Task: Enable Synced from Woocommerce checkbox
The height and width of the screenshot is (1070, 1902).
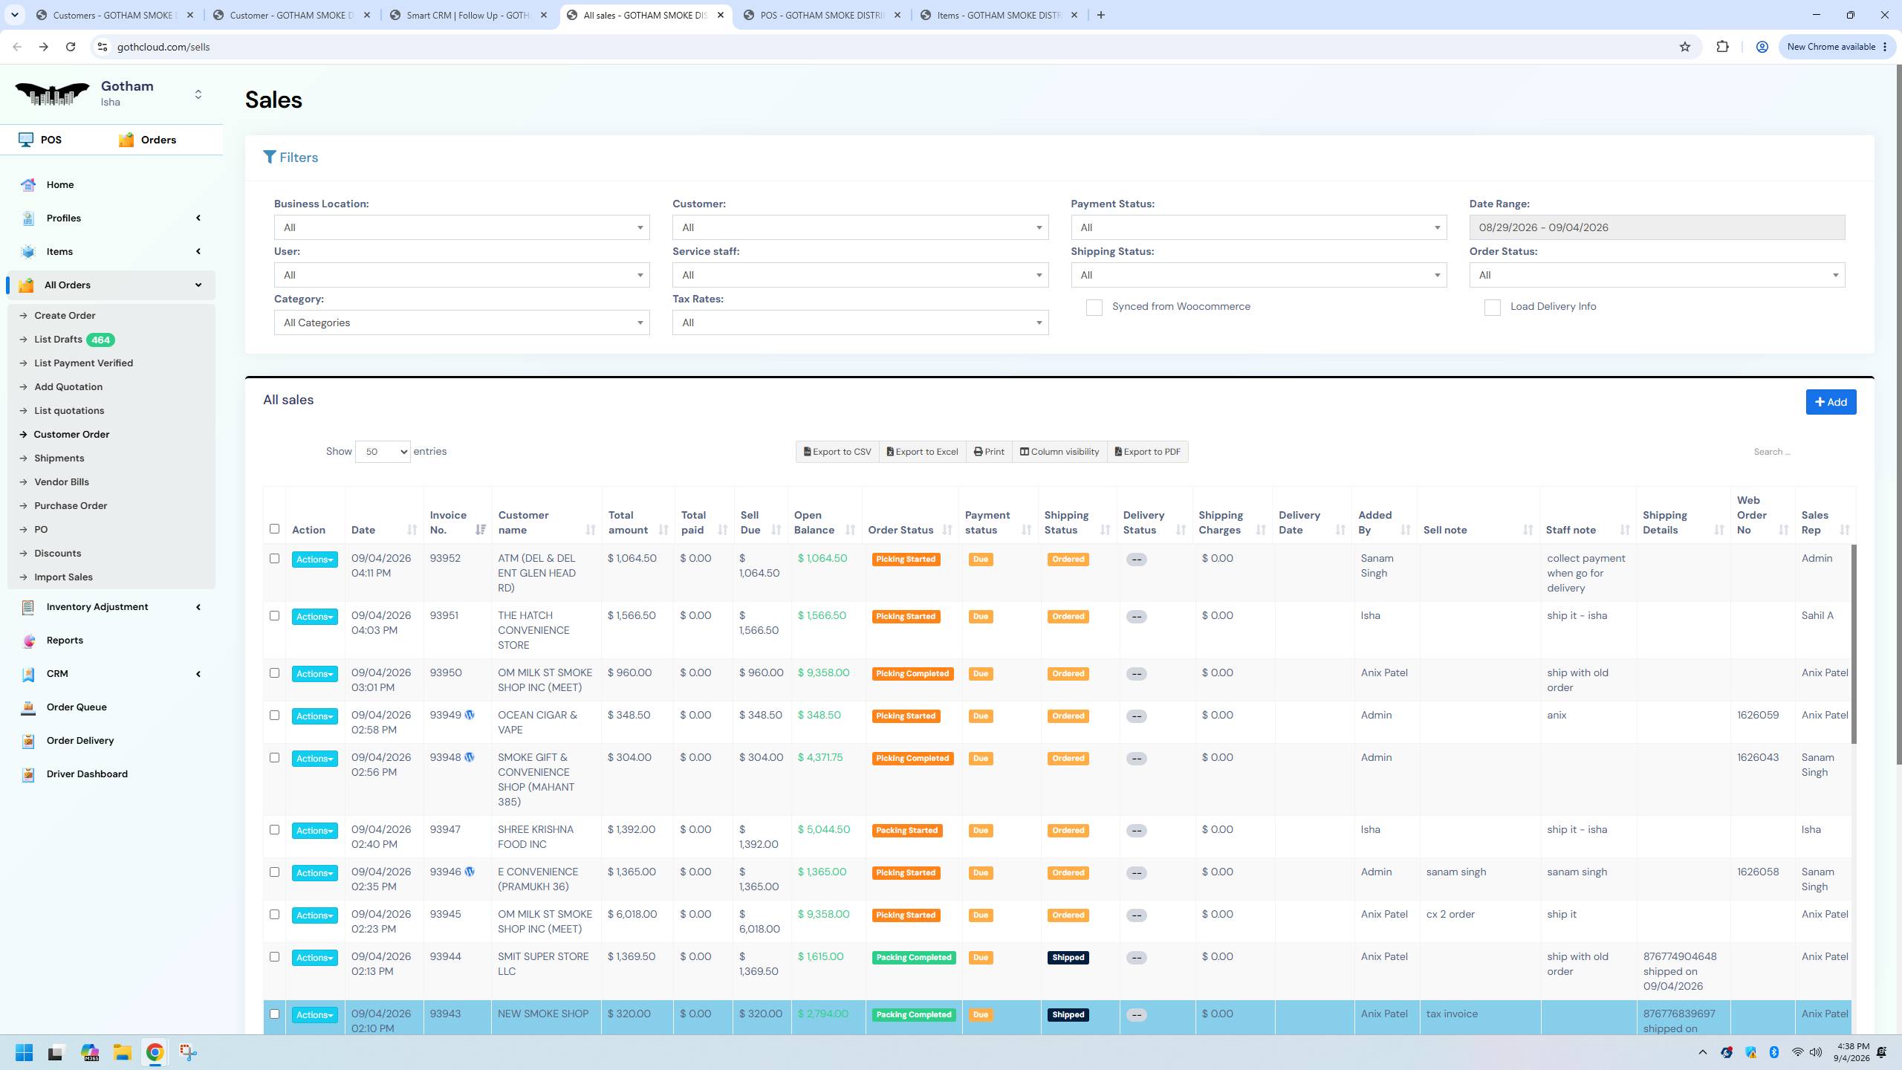Action: (1094, 308)
